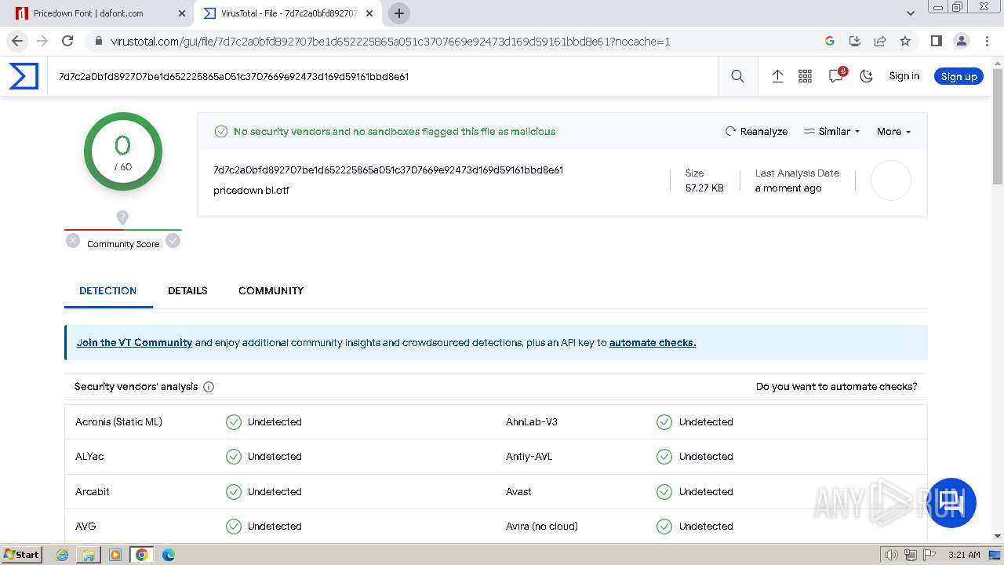
Task: Open the browser side panel icon
Action: [936, 41]
